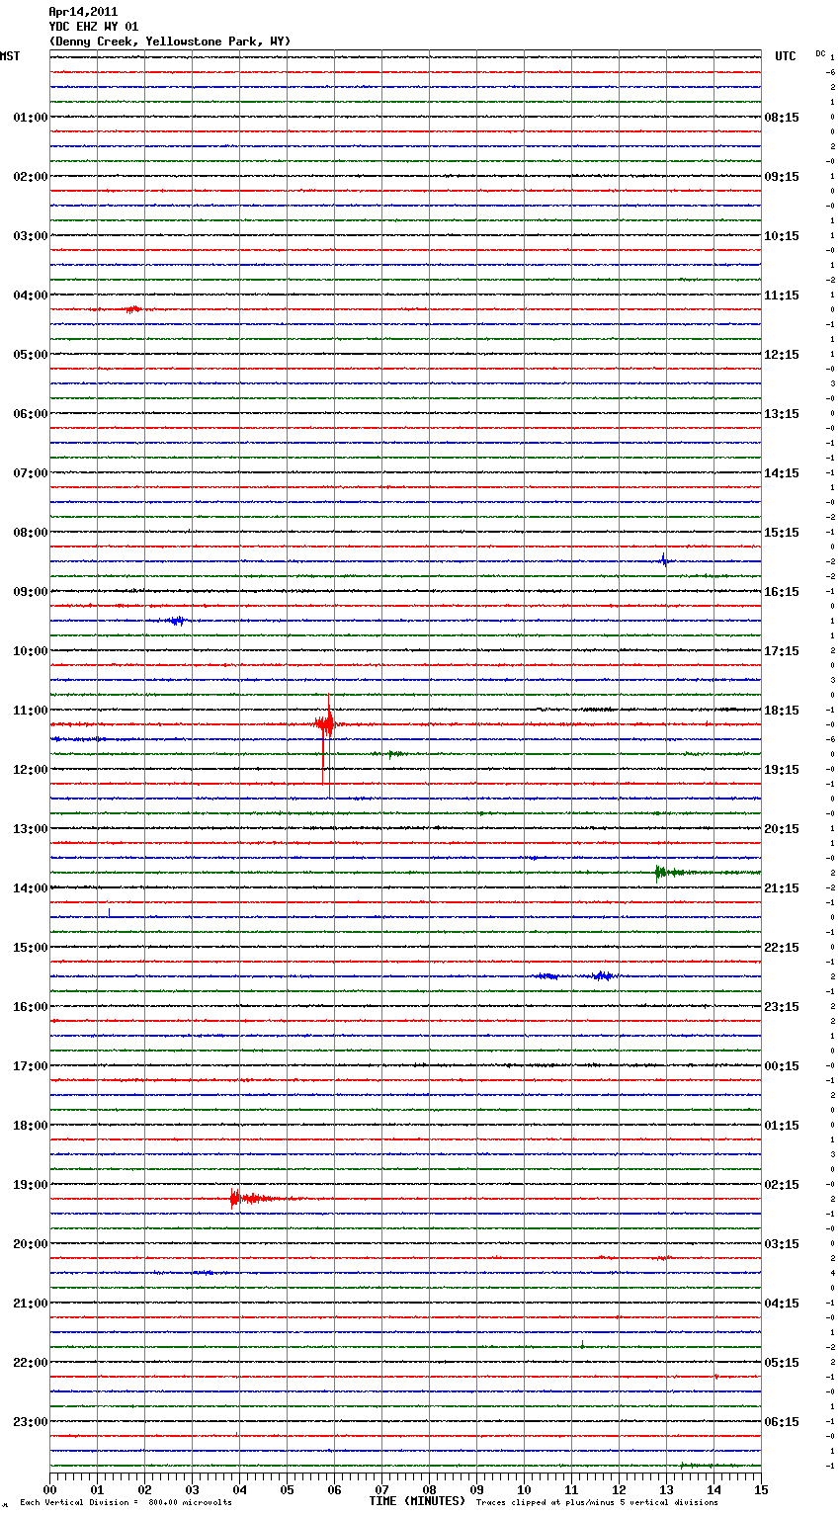Select the 04:00 MST time label
Image resolution: width=840 pixels, height=1516 pixels.
[31, 295]
